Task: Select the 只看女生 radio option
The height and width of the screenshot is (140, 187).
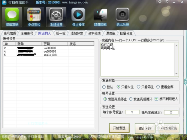Action: (x=125, y=87)
